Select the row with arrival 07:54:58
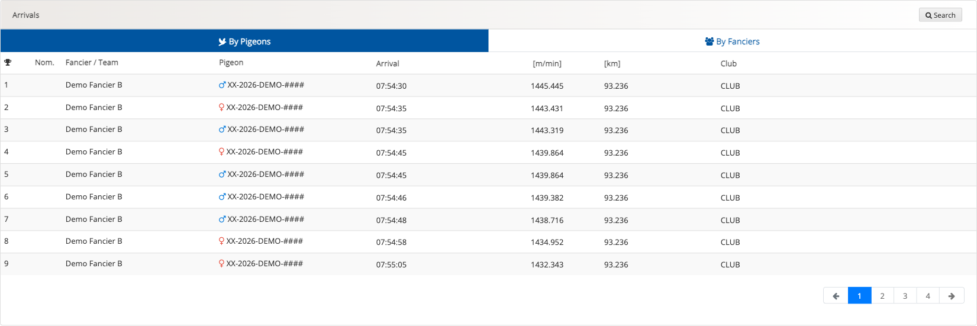The height and width of the screenshot is (326, 977). (x=391, y=242)
